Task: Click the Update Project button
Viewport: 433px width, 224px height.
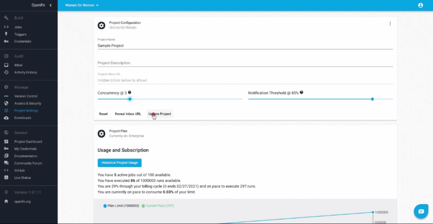Action: [x=160, y=114]
